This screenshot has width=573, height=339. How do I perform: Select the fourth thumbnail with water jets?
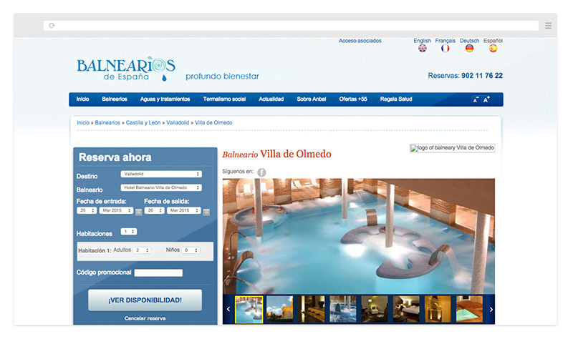(343, 310)
